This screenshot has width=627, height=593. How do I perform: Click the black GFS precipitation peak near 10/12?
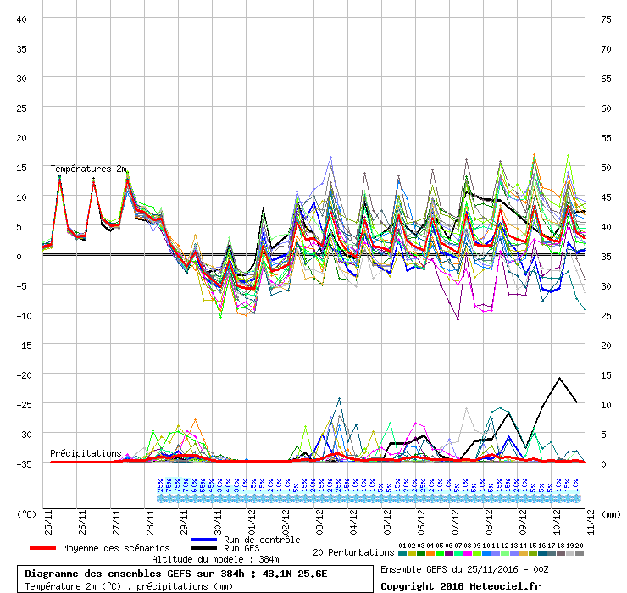point(559,378)
